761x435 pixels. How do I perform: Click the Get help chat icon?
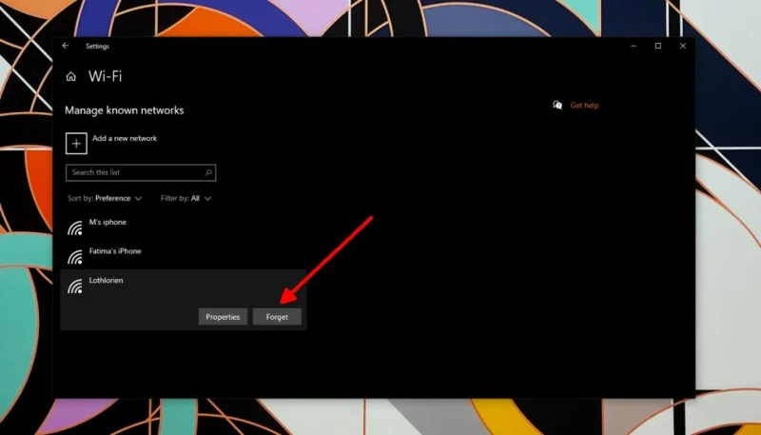pyautogui.click(x=557, y=105)
